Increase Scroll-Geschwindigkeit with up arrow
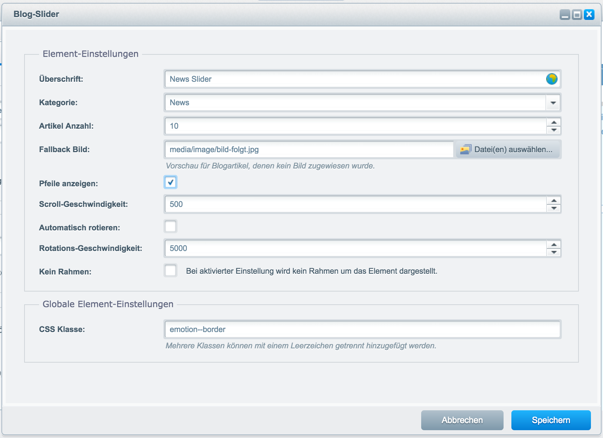The image size is (603, 438). (554, 201)
